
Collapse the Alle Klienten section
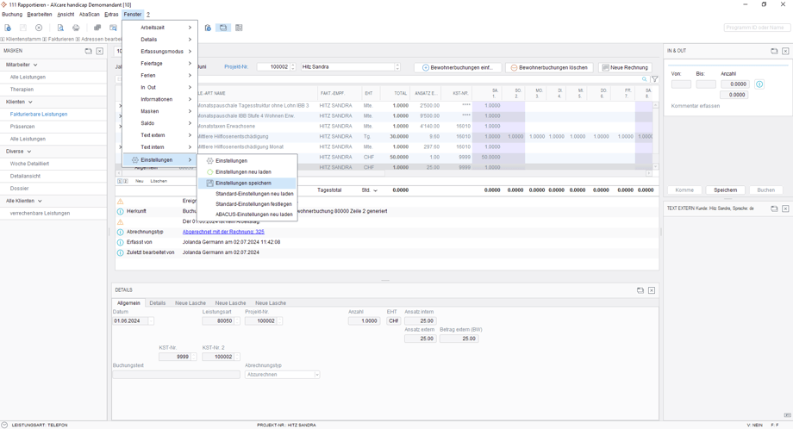tap(40, 201)
